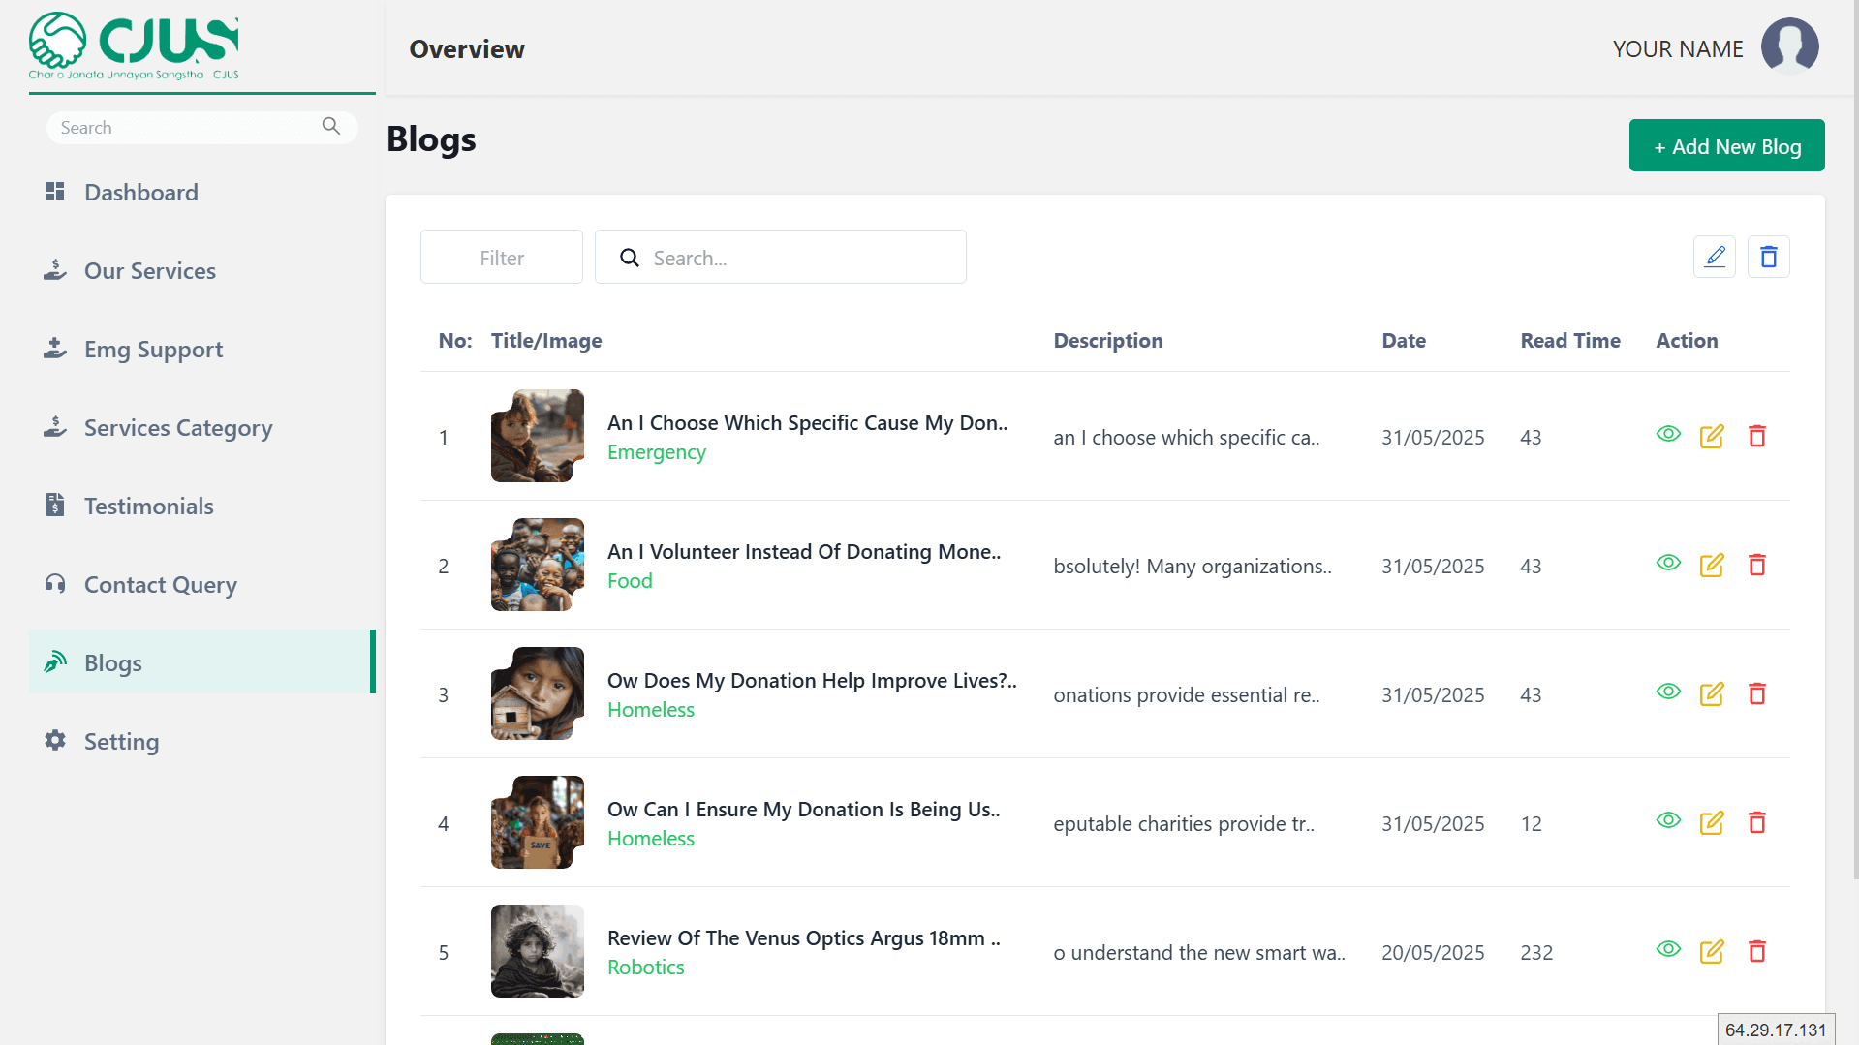Image resolution: width=1859 pixels, height=1045 pixels.
Task: Edit the Homeless blog in row 3
Action: pos(1712,694)
